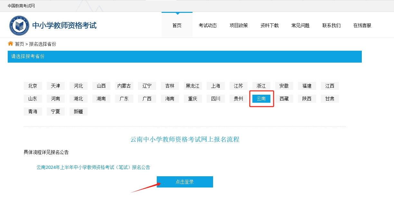Open the 在线客服 support page
The image size is (394, 209).
362,25
